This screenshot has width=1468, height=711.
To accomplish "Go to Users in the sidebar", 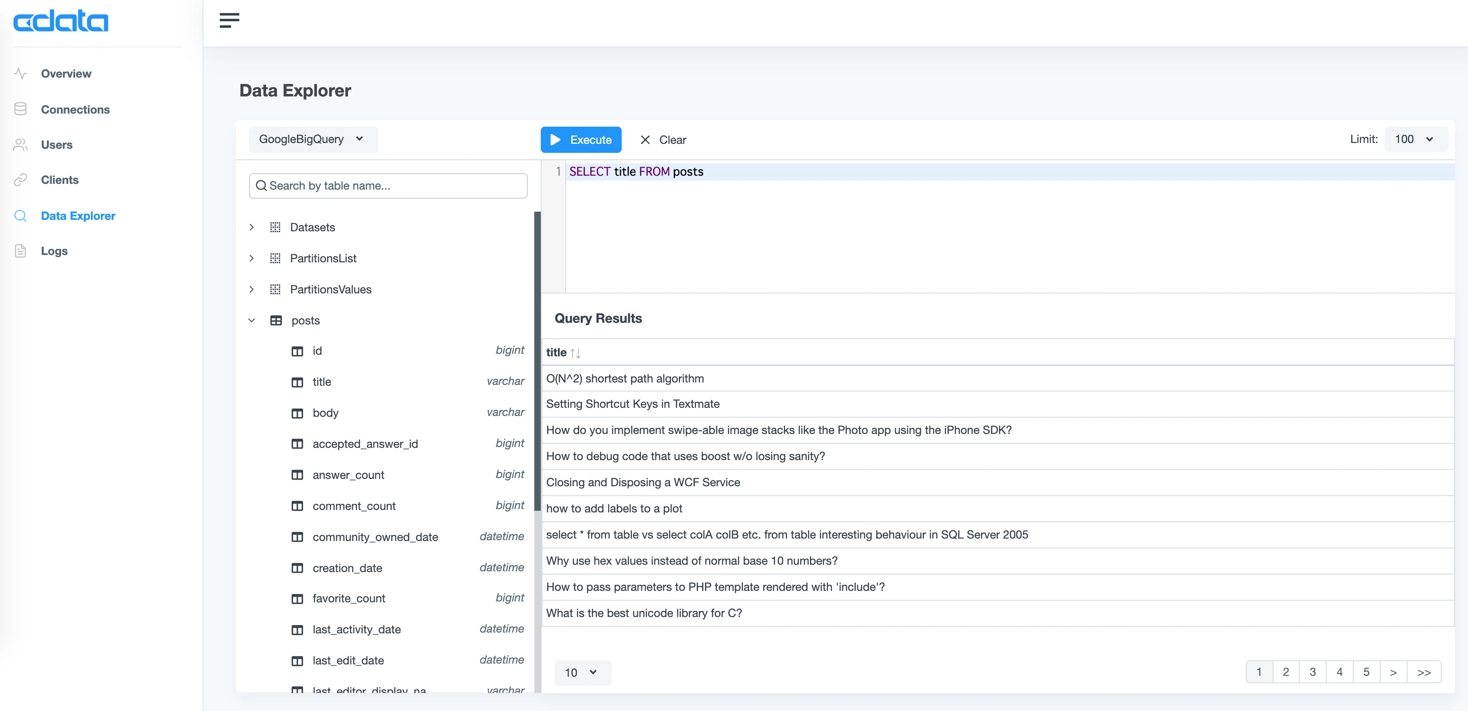I will pyautogui.click(x=56, y=145).
